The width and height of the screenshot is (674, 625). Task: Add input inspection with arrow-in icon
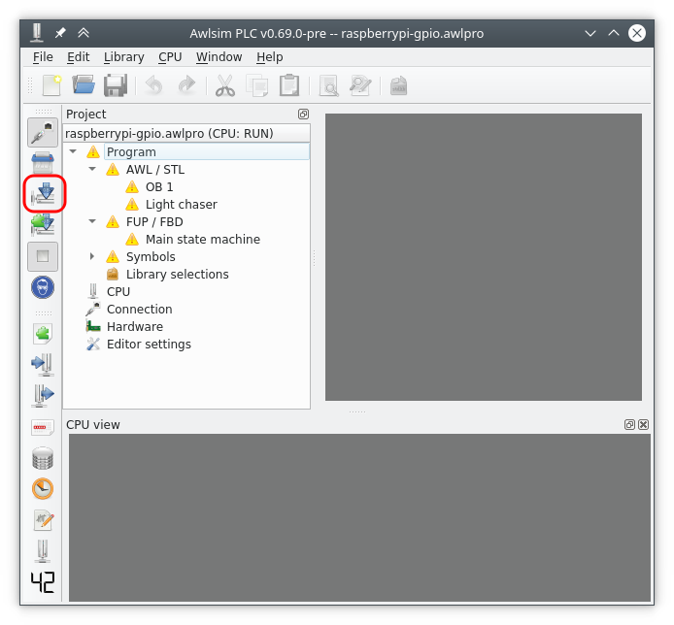(43, 364)
